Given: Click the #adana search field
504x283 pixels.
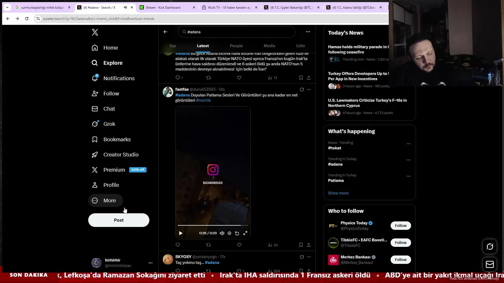Looking at the screenshot, I should 237,32.
